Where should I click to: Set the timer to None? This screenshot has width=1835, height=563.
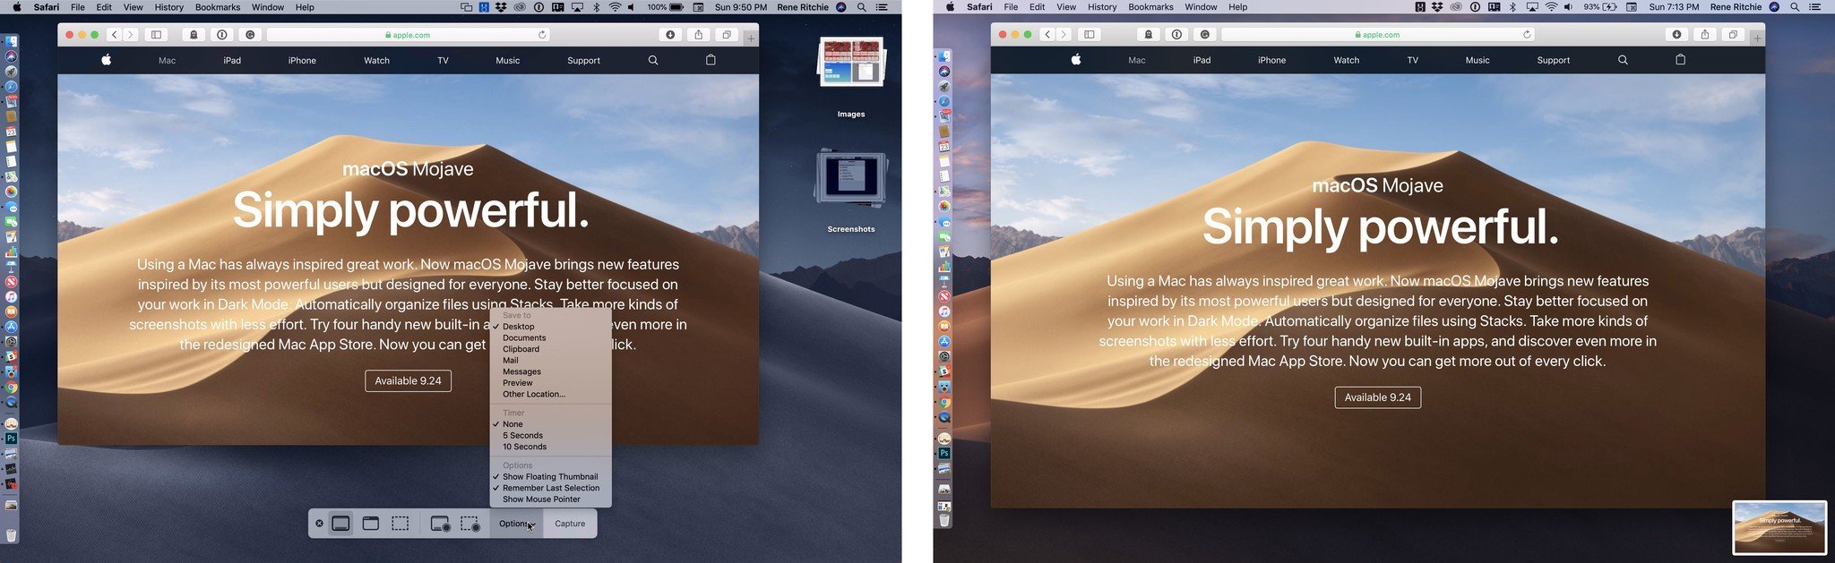pos(550,424)
